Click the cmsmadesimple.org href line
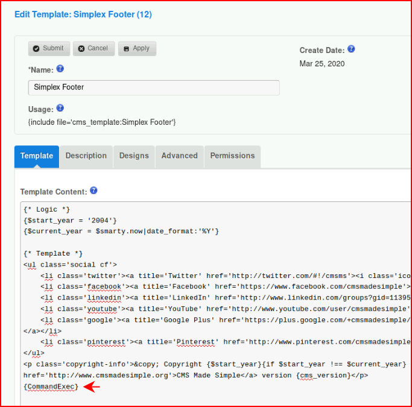 coord(196,376)
